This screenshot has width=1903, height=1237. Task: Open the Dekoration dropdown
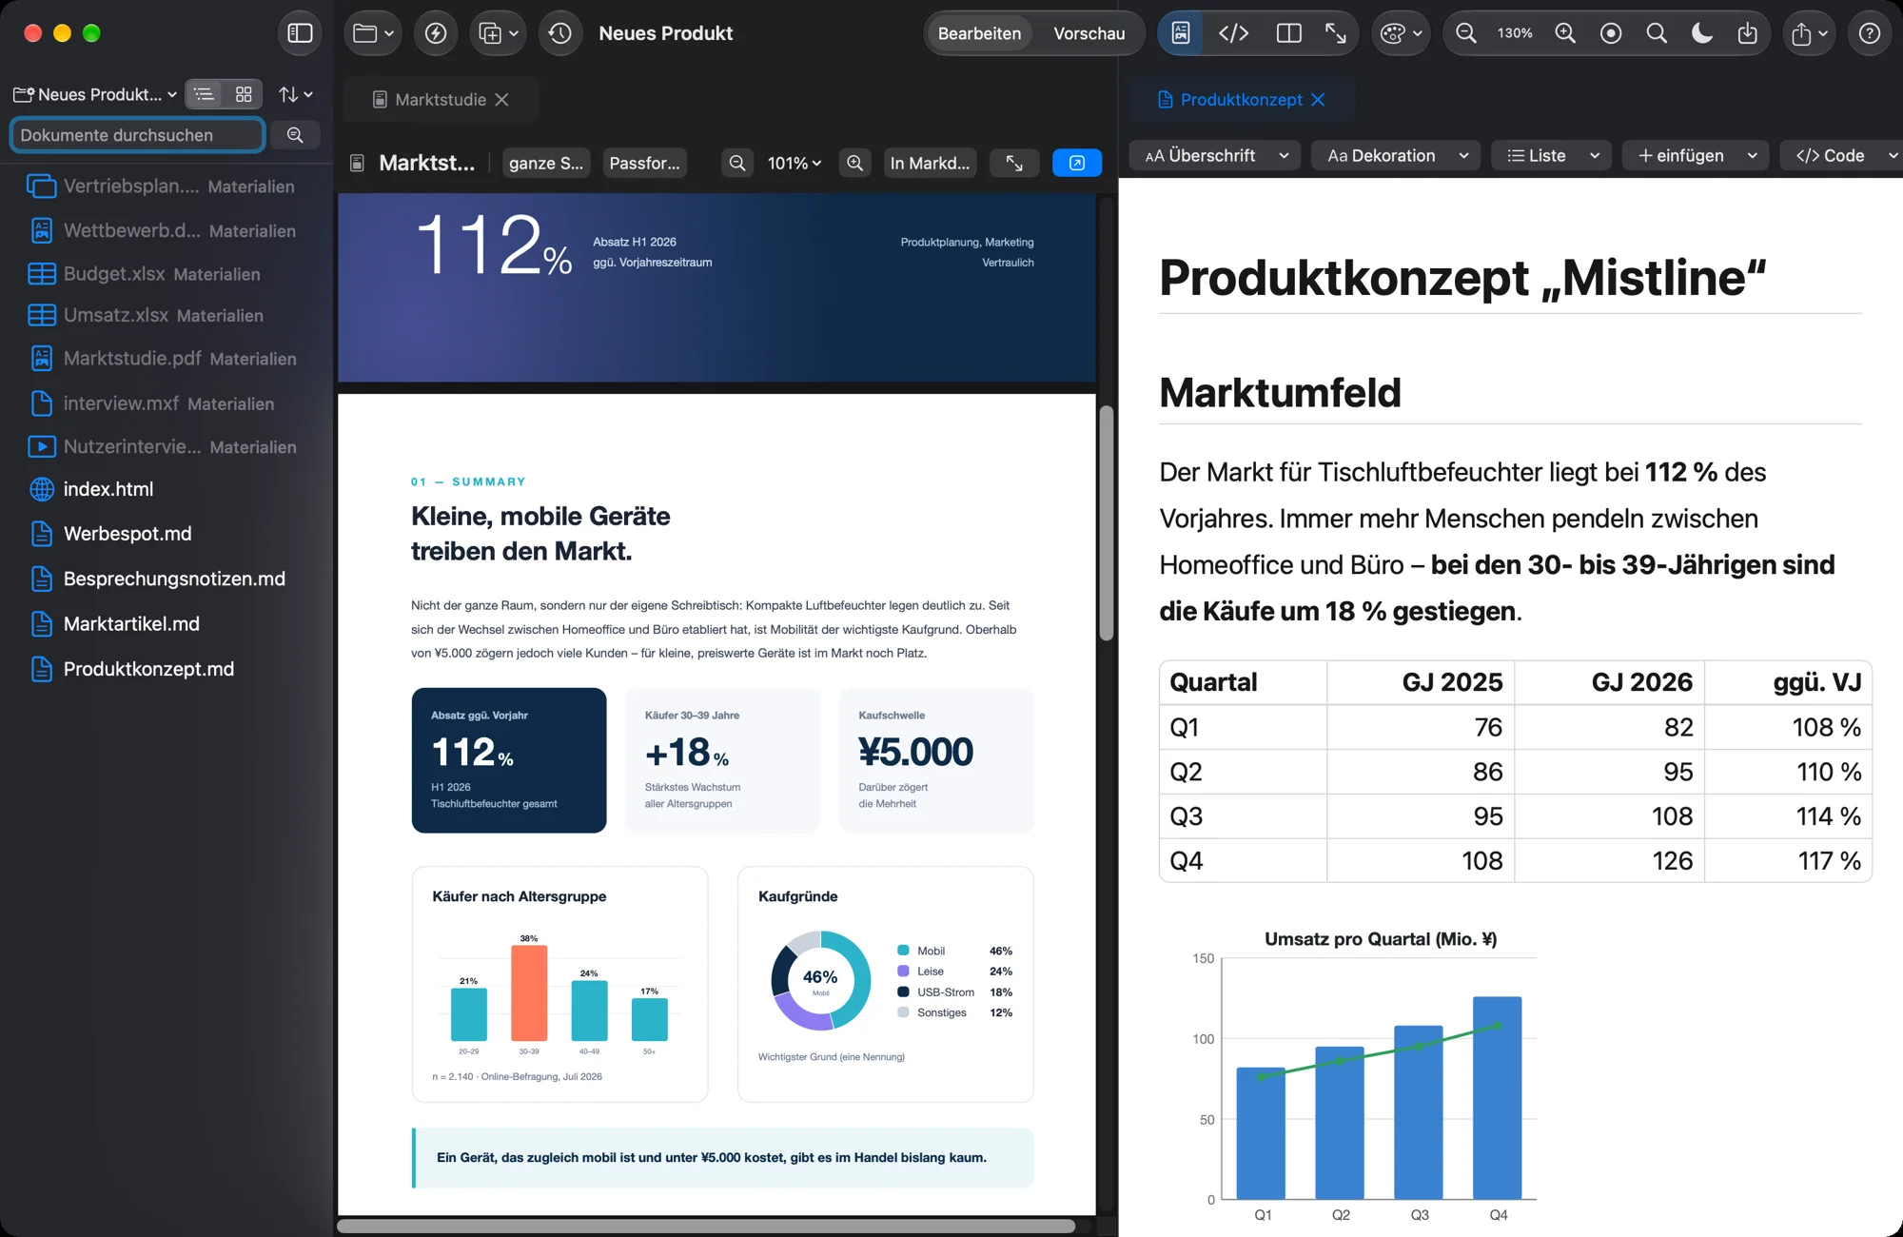pyautogui.click(x=1396, y=155)
